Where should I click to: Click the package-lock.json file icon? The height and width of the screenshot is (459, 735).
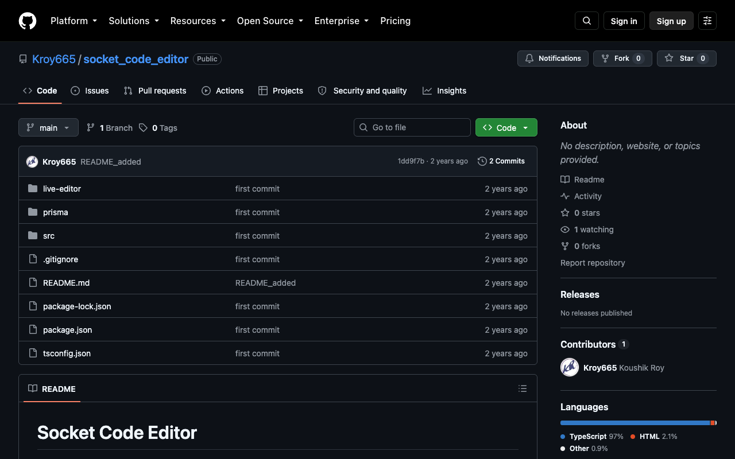point(33,306)
